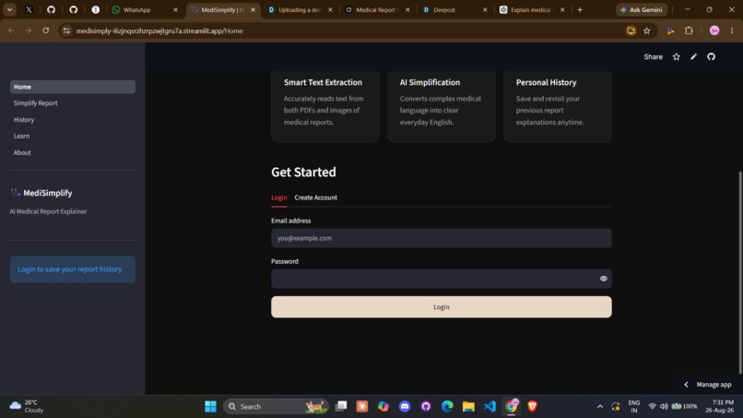Expand the Manage app panel
The width and height of the screenshot is (743, 418).
point(708,384)
